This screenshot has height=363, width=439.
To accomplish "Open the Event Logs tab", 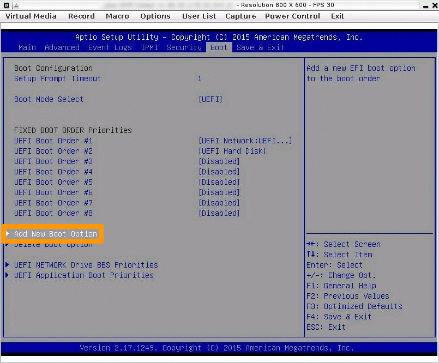I will (111, 47).
